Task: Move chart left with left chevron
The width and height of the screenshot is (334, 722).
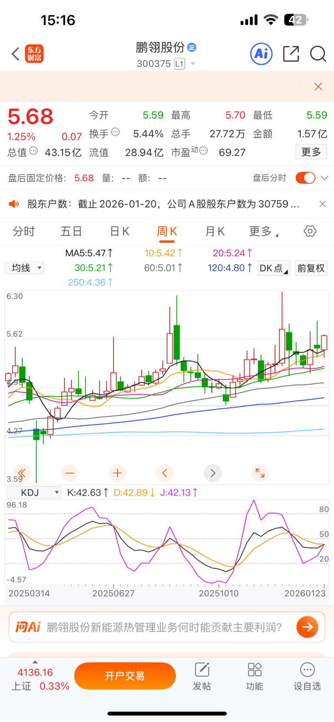Action: 165,473
